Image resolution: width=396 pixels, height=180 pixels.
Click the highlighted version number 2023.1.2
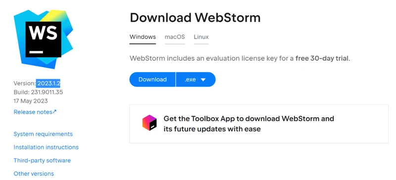pos(49,83)
